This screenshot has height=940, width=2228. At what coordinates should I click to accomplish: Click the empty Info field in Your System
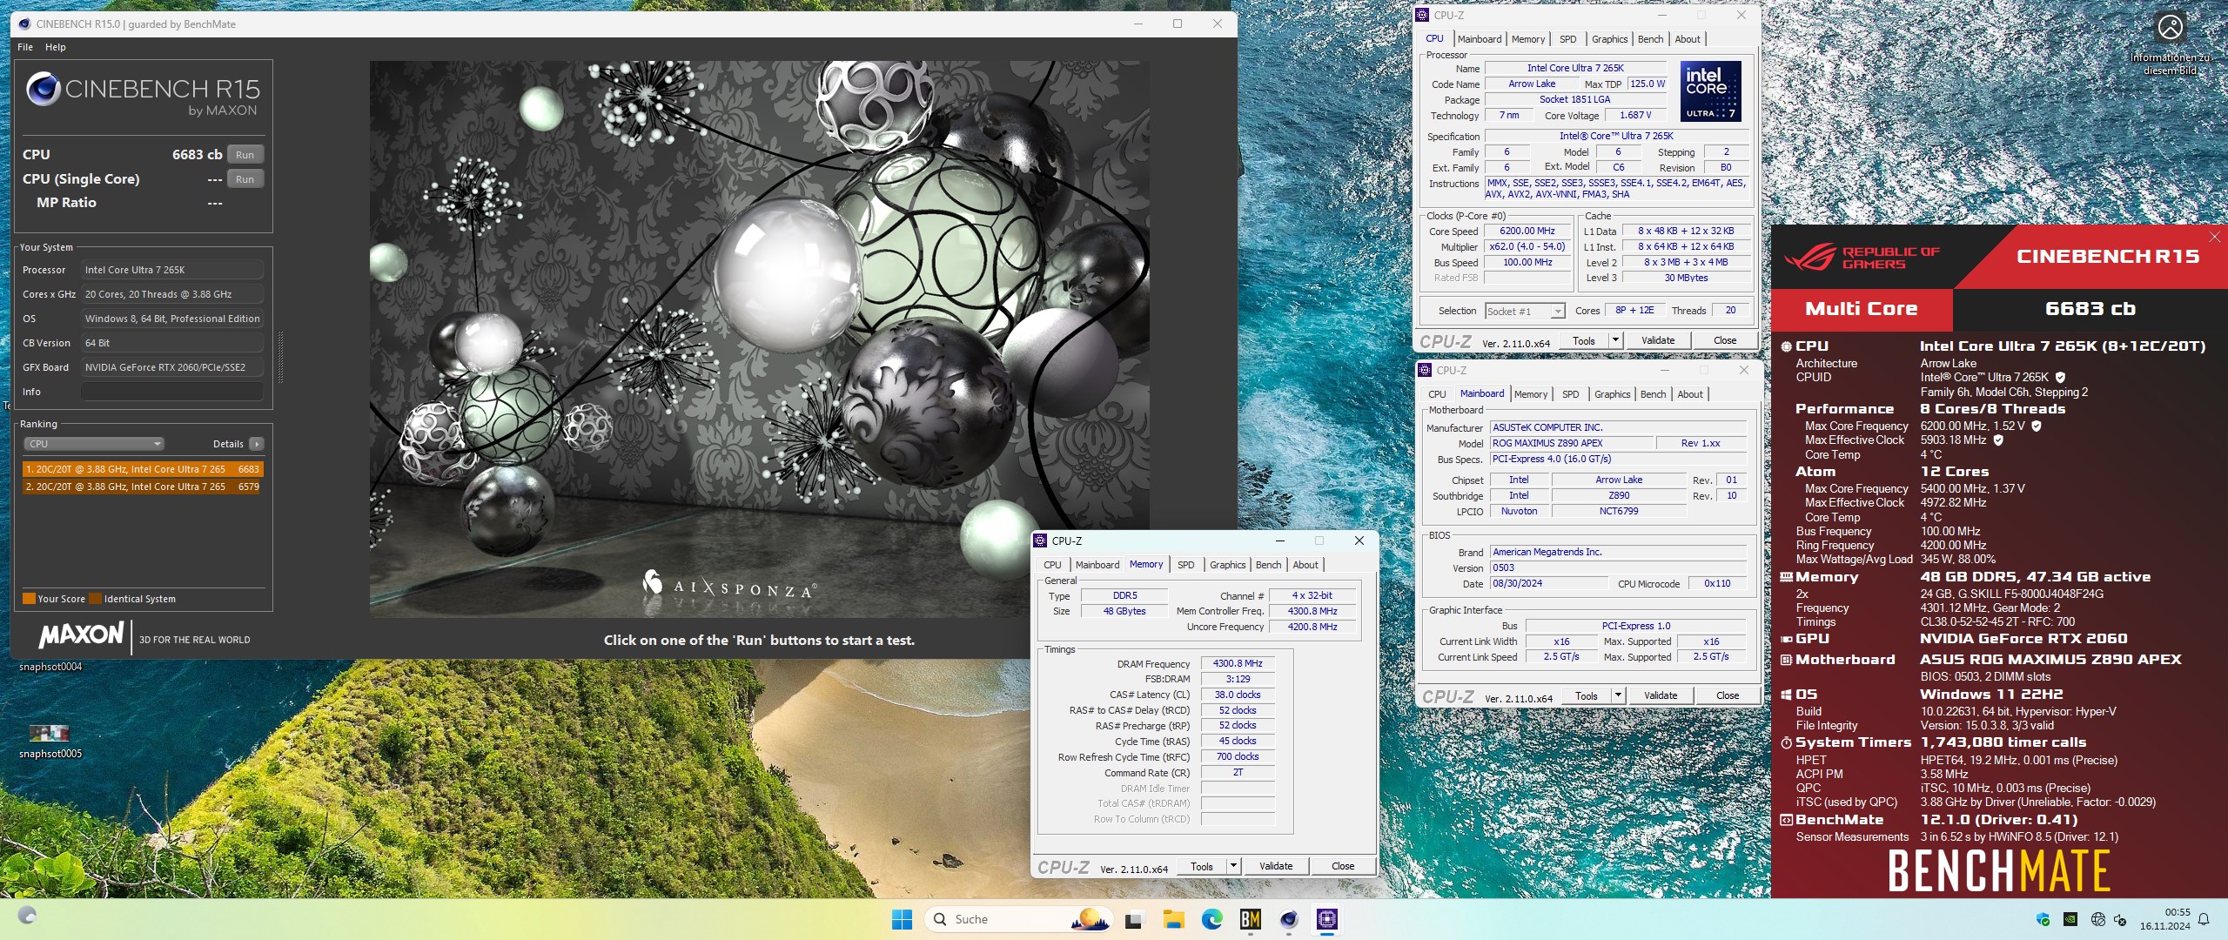(172, 392)
